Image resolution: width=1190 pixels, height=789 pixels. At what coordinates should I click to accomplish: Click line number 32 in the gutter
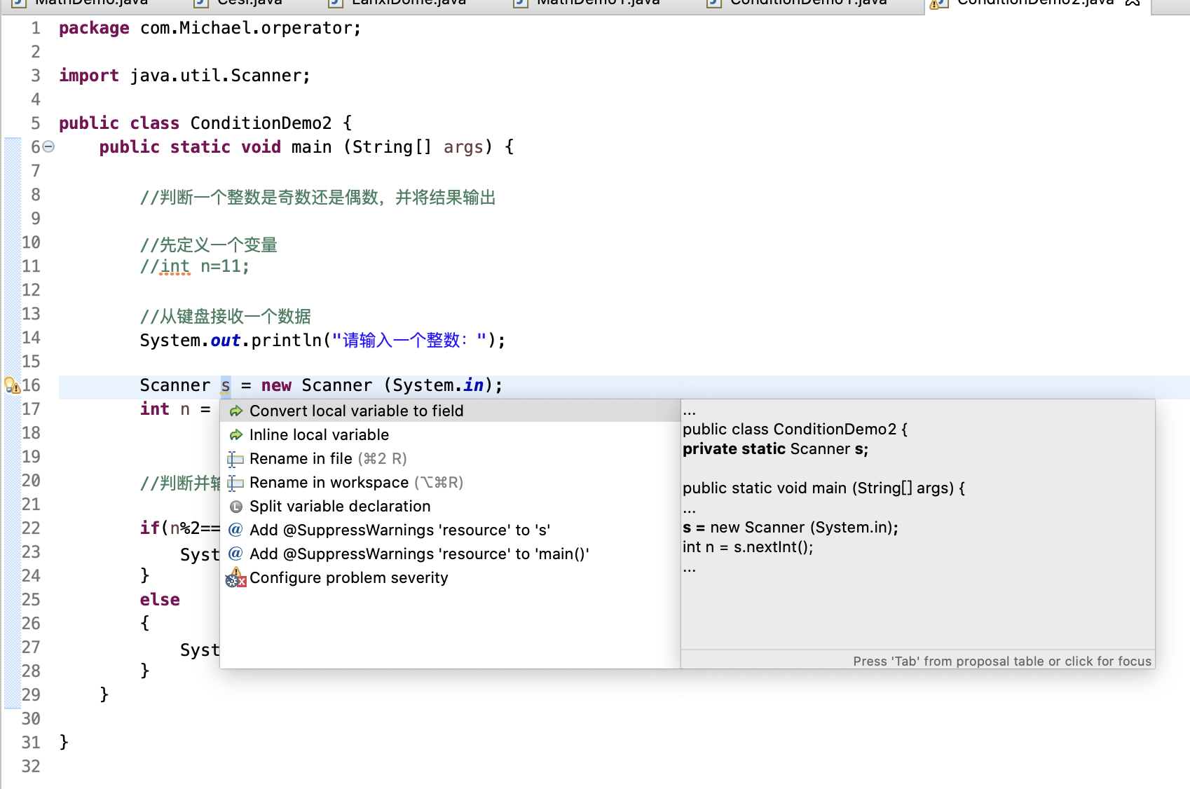click(31, 767)
